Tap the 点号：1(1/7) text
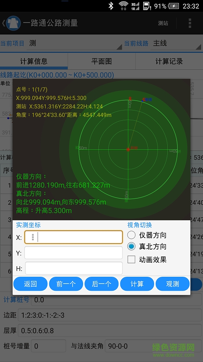This screenshot has width=203, height=362. pos(32,90)
